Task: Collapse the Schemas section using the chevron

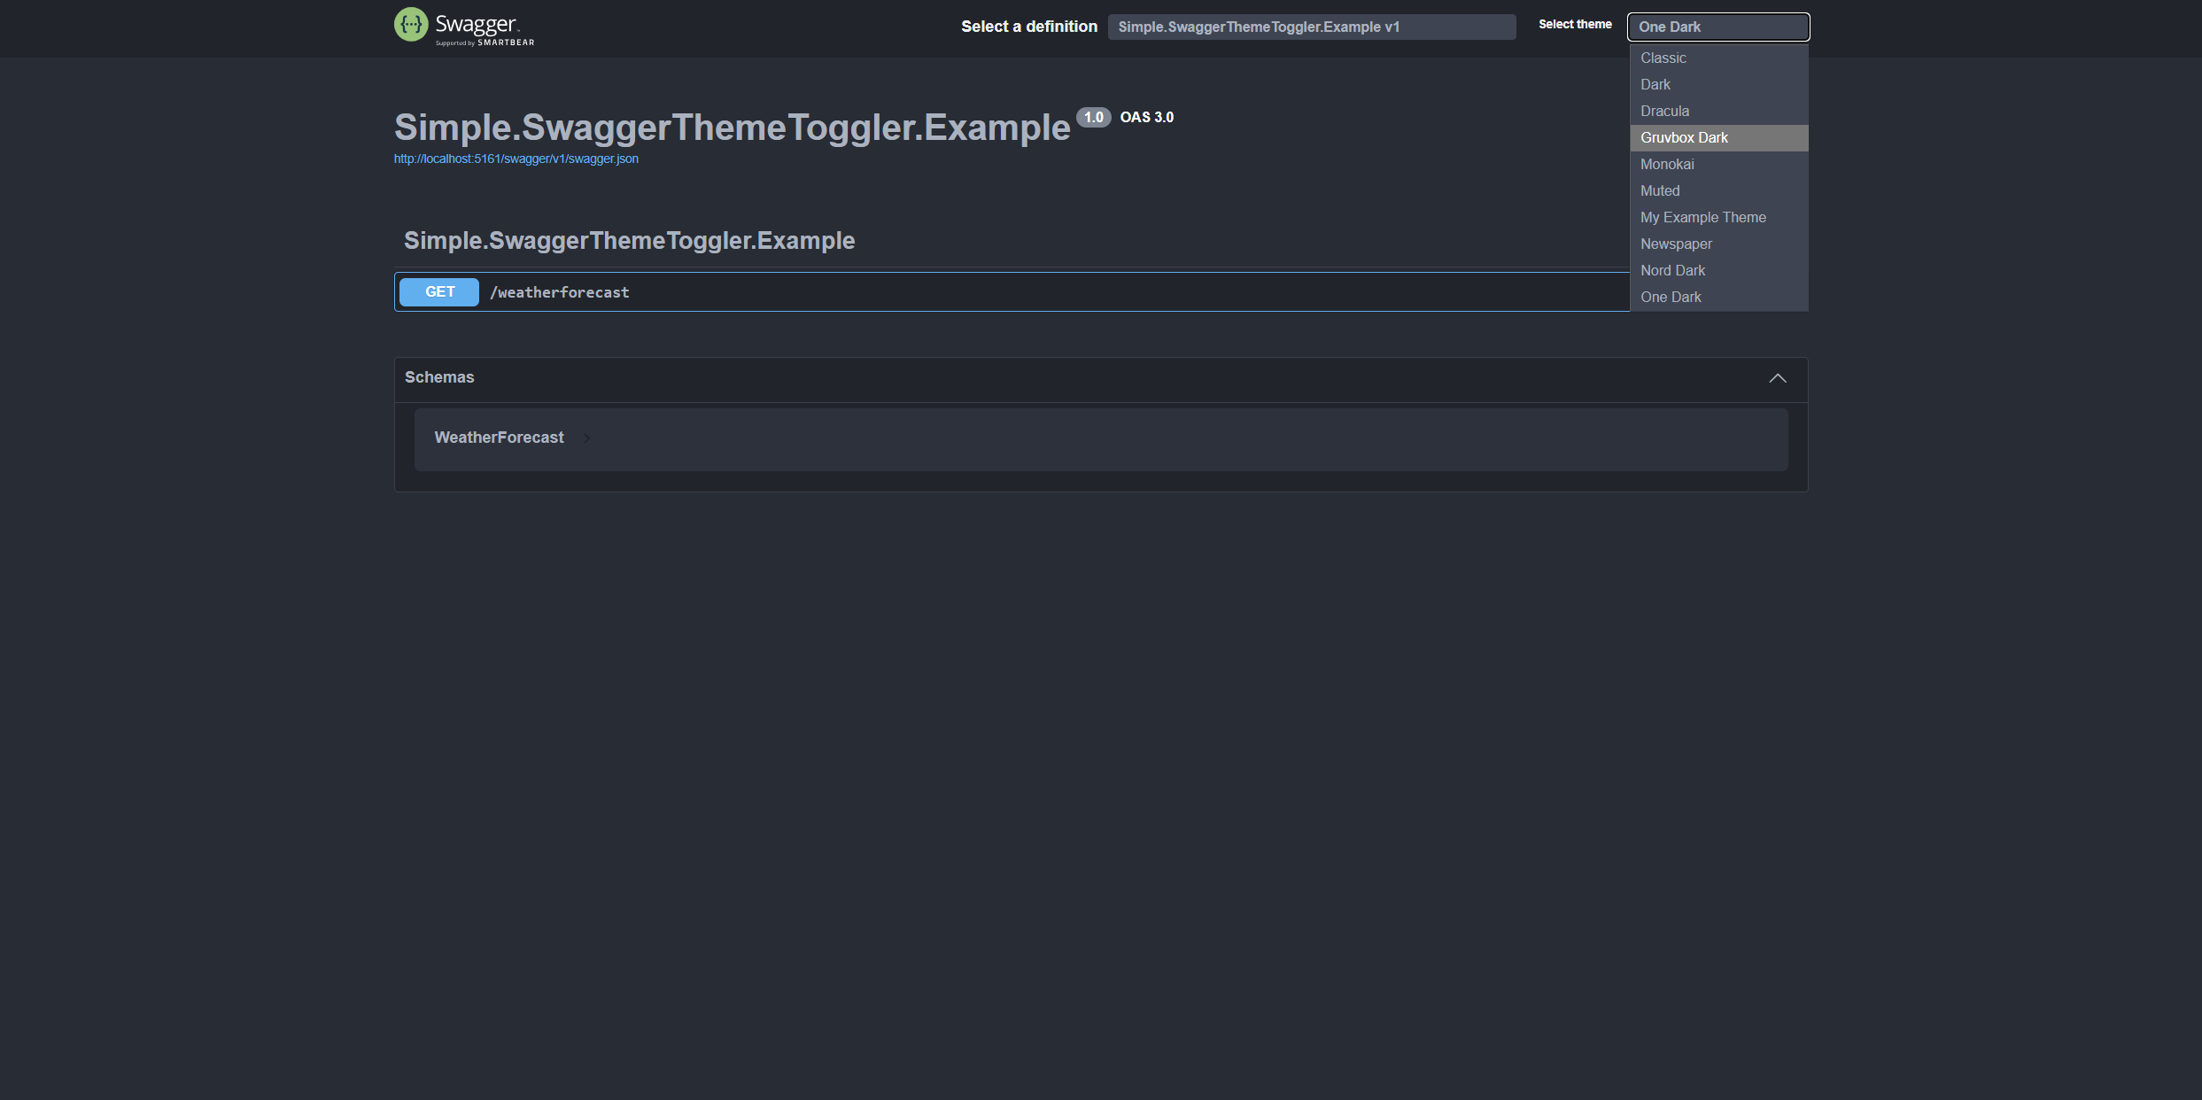Action: tap(1779, 378)
